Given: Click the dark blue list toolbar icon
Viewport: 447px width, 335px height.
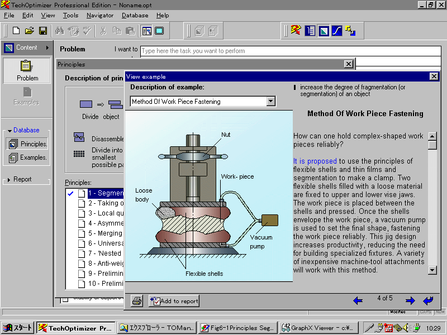Looking at the screenshot, I should coord(310,31).
